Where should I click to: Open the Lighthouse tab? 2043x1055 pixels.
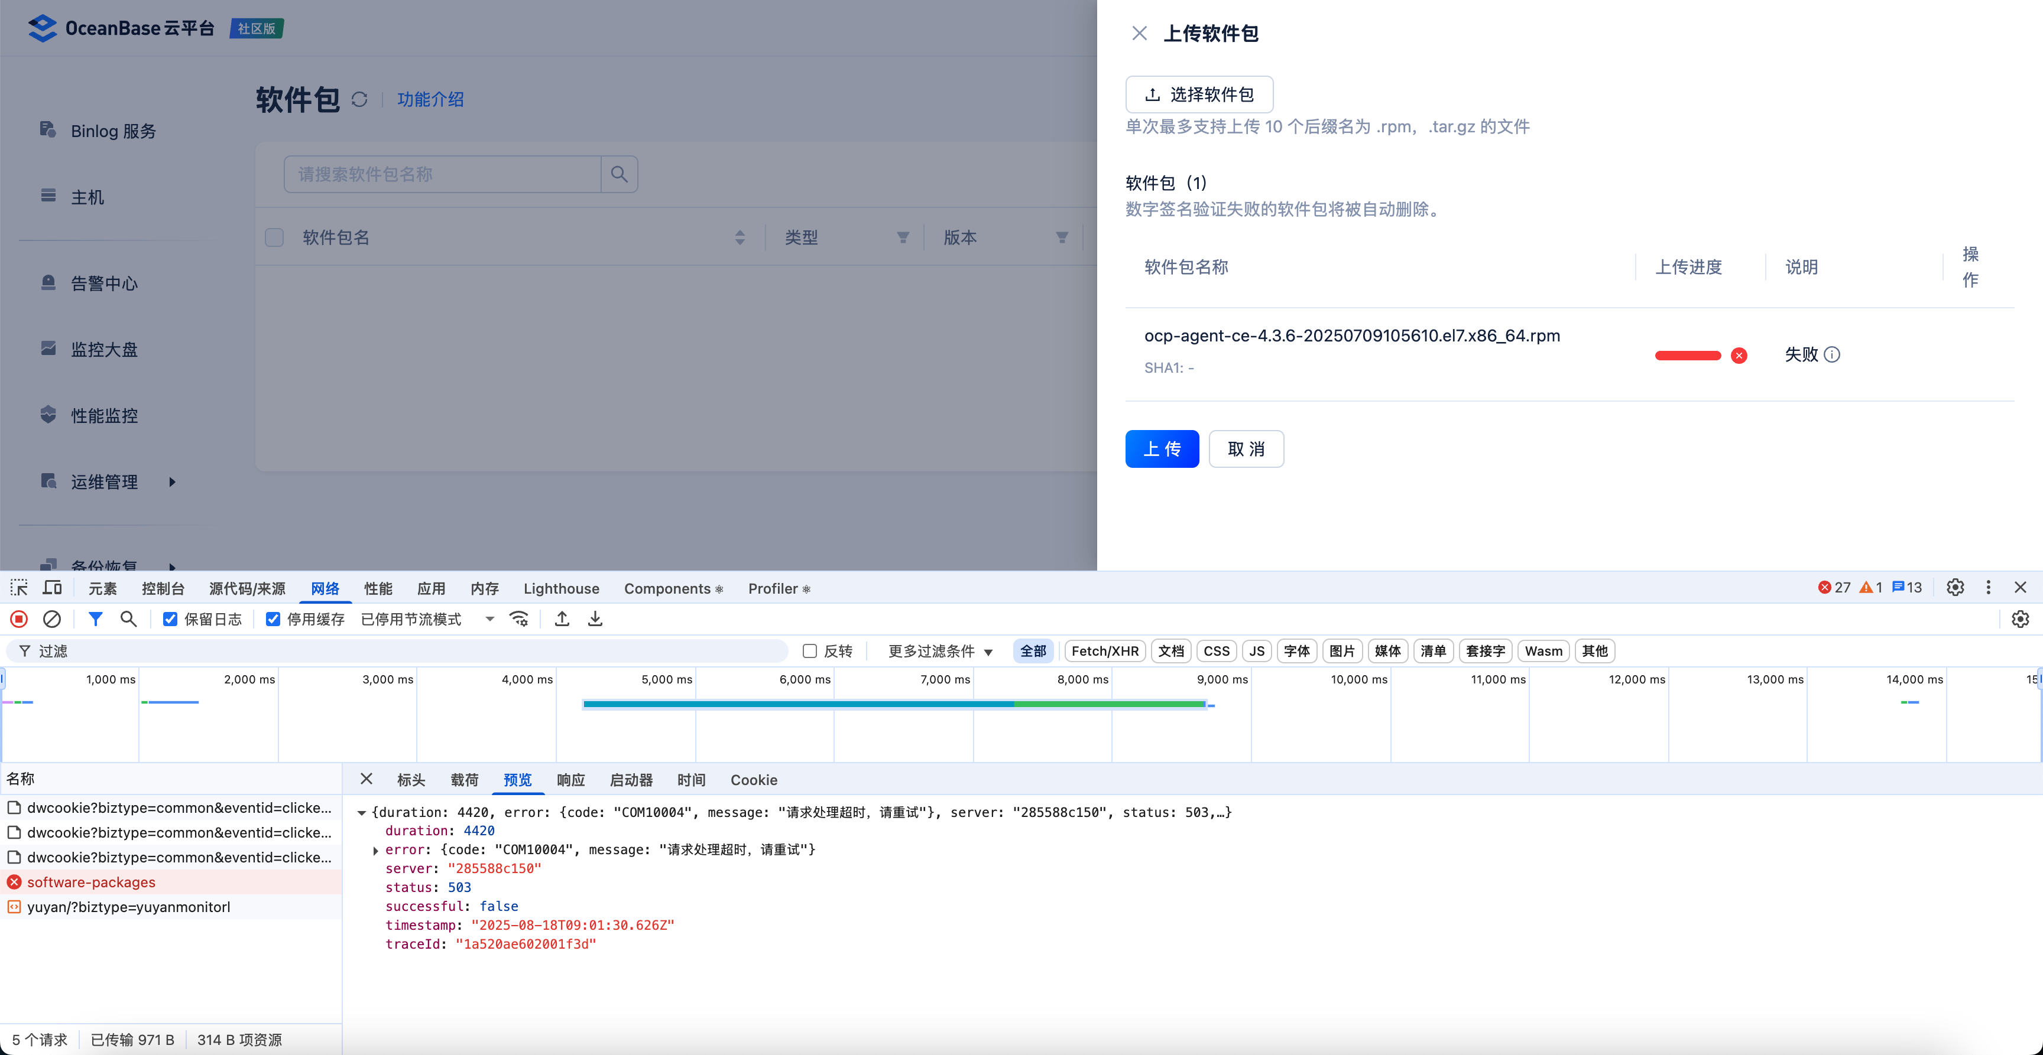click(562, 588)
